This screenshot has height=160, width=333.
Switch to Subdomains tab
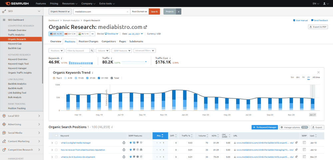pyautogui.click(x=136, y=41)
